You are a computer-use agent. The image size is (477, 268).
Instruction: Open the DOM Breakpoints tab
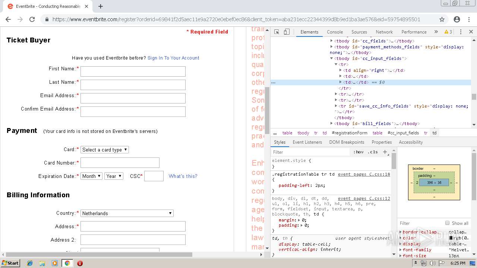pos(347,142)
